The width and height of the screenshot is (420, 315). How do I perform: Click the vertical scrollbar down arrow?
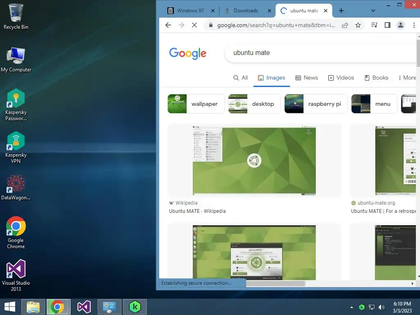tap(418, 277)
